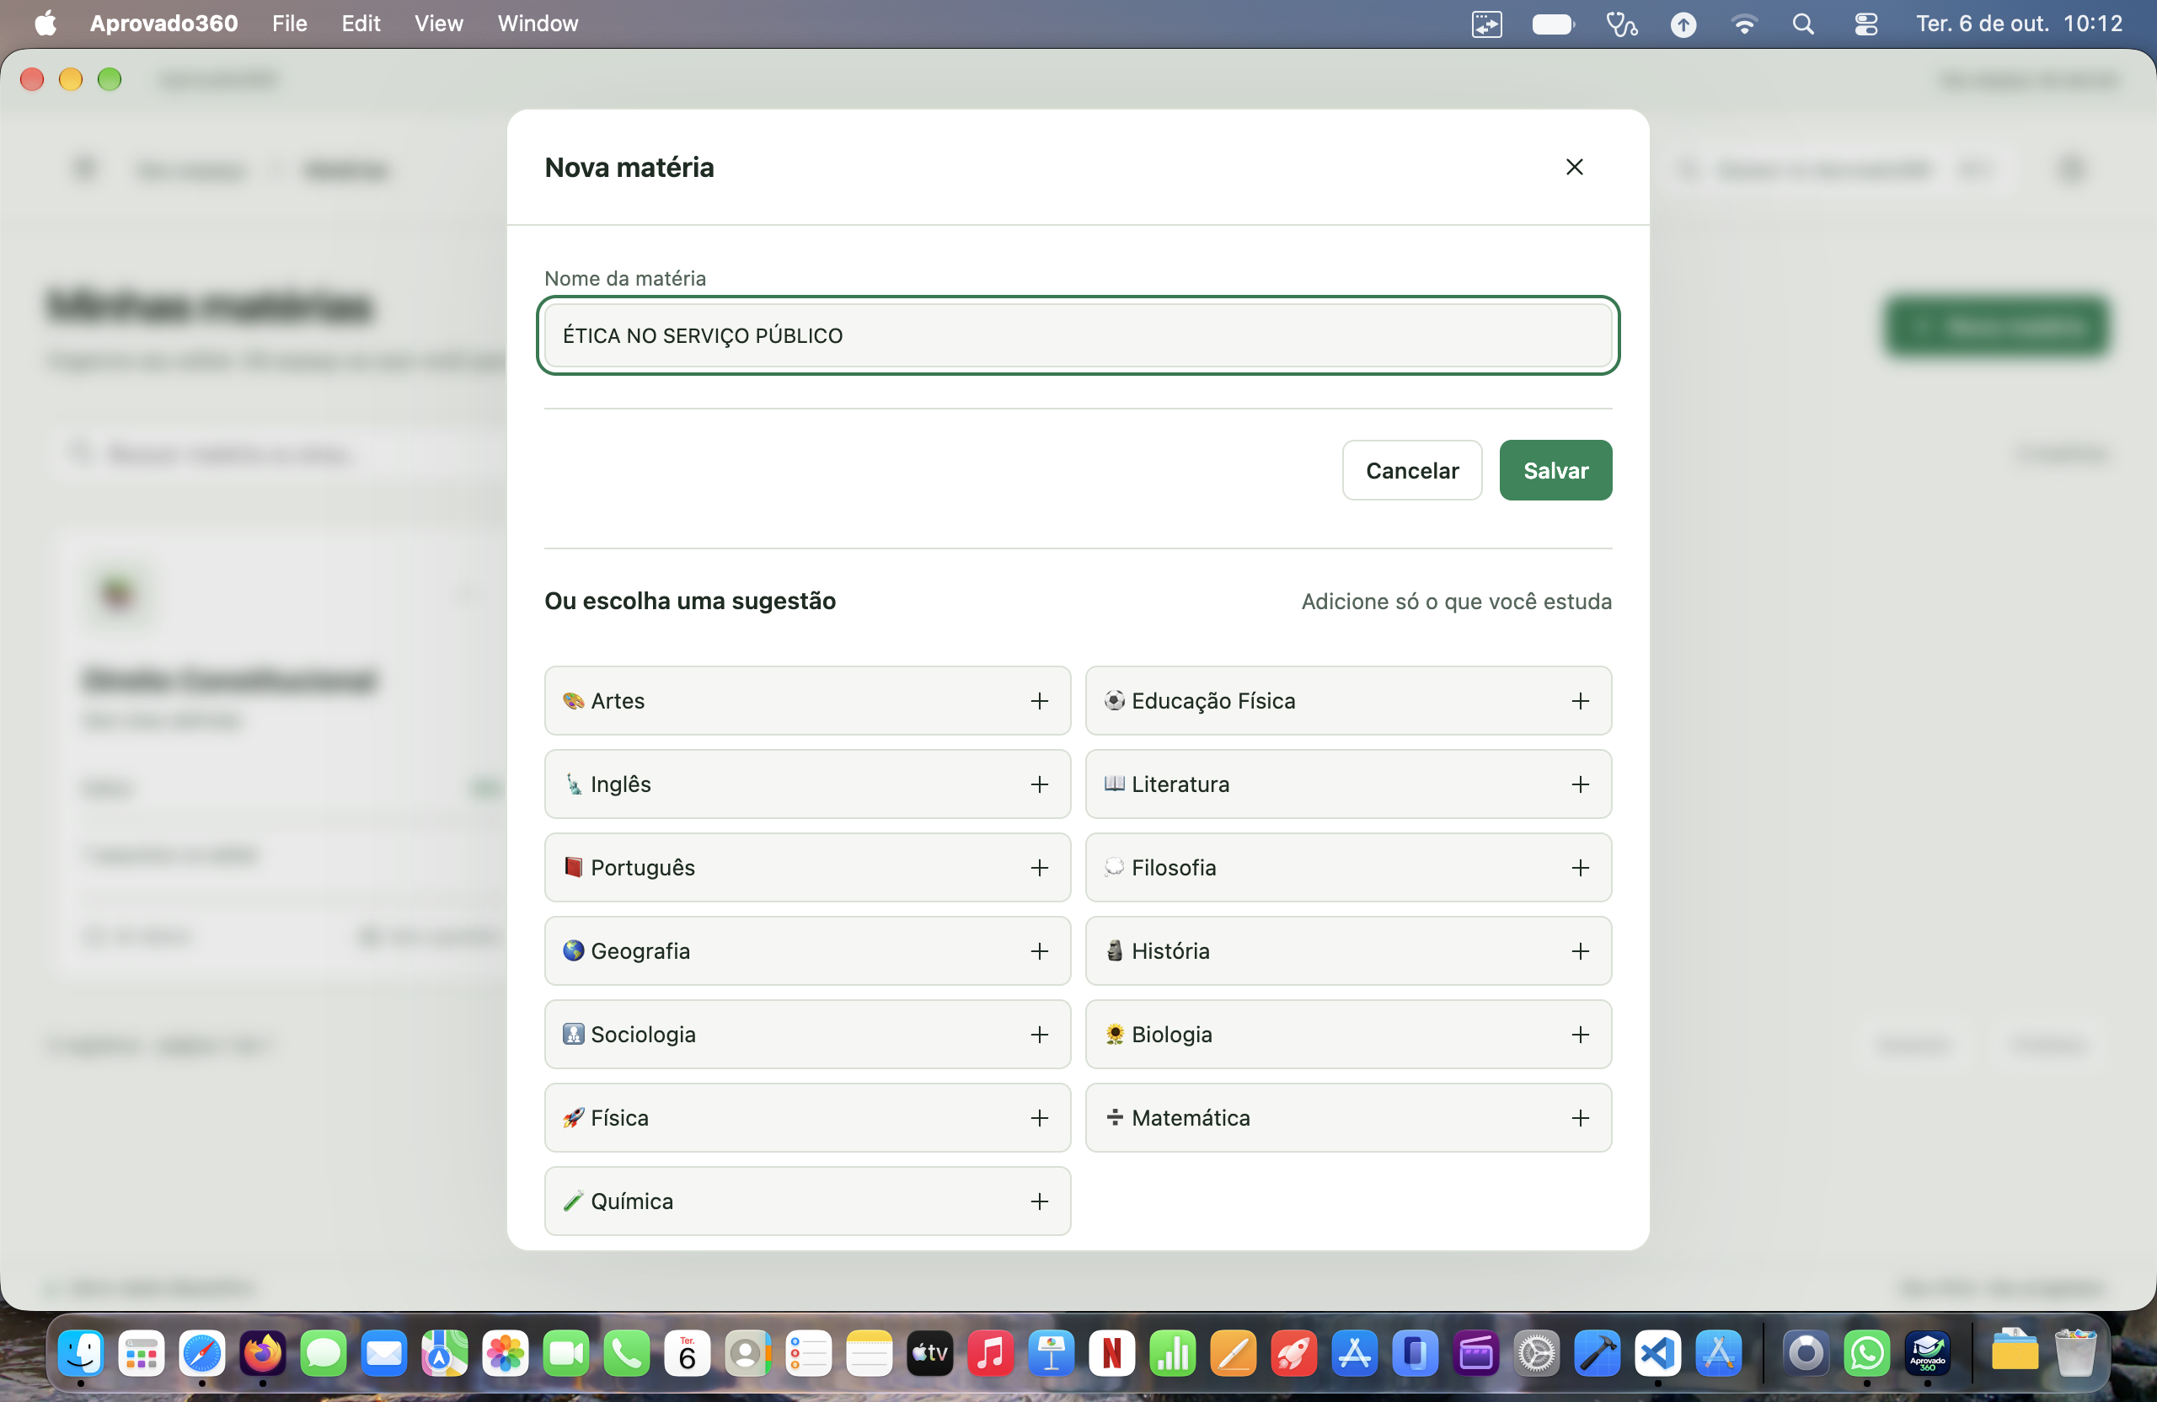Image resolution: width=2157 pixels, height=1402 pixels.
Task: Launch Firefox from the Dock
Action: [263, 1353]
